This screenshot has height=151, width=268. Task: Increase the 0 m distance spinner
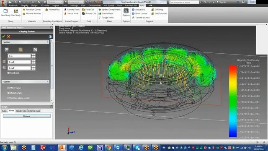(33, 55)
